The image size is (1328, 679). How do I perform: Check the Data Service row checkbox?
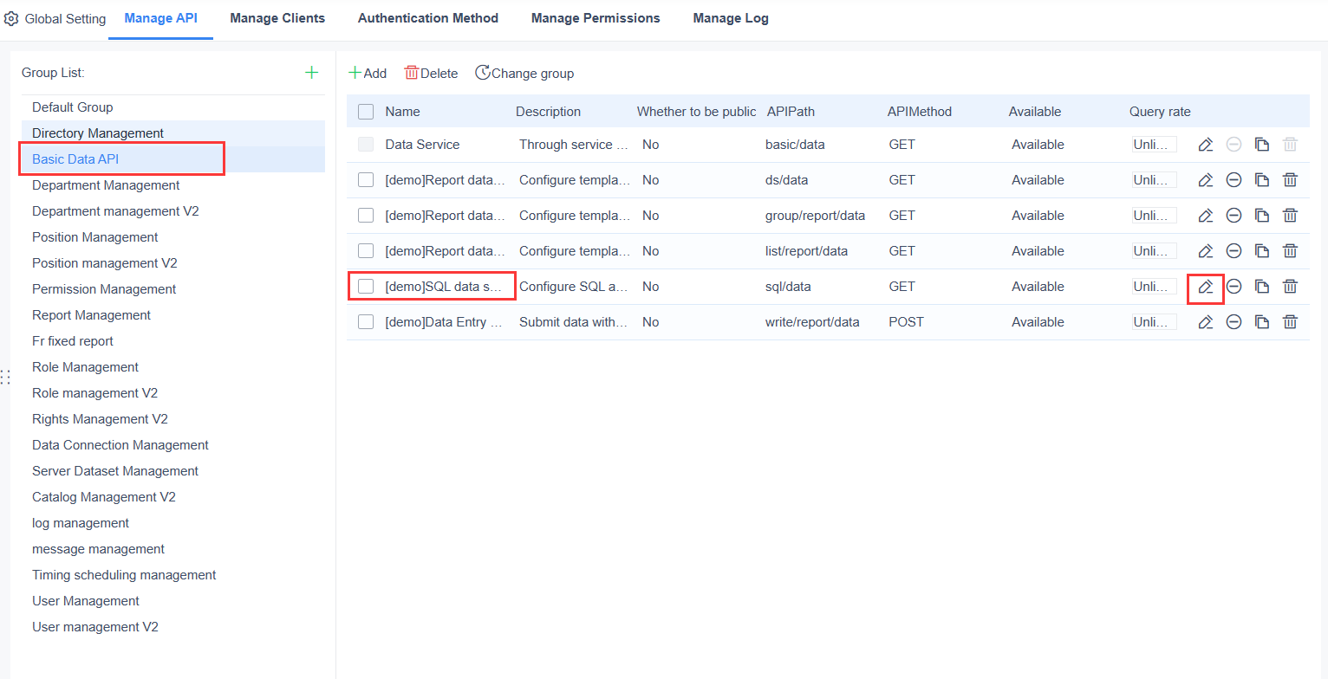tap(365, 144)
